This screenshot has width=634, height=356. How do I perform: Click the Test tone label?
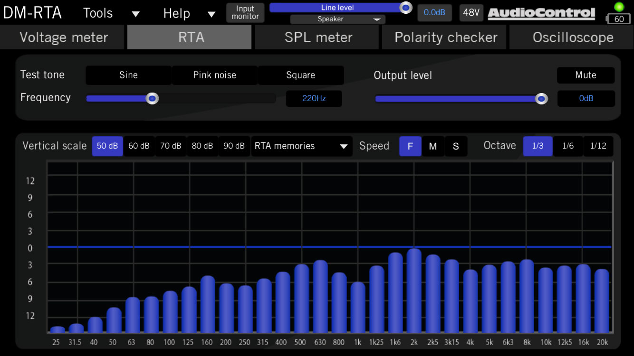click(x=42, y=75)
